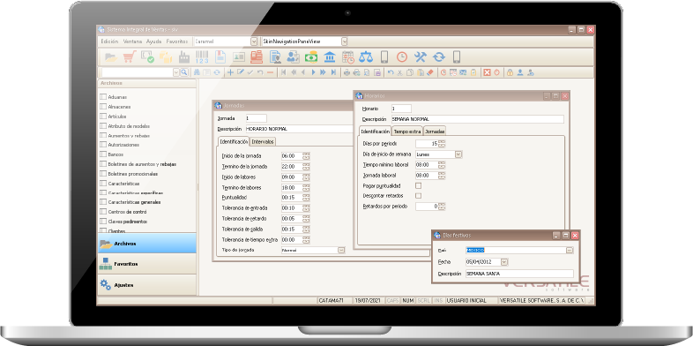693x346 pixels.
Task: Click the Jornada number field
Action: point(256,118)
